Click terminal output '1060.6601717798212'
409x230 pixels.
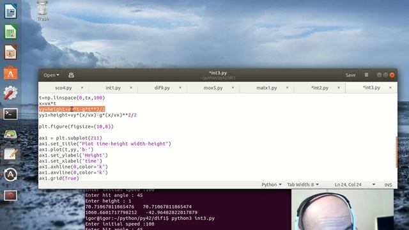pyautogui.click(x=111, y=213)
